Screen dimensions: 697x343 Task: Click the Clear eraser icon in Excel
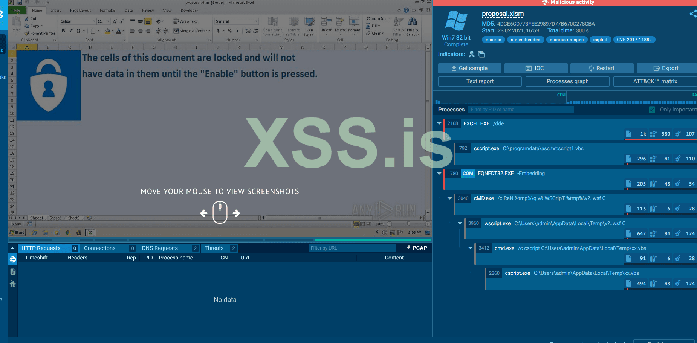[x=368, y=33]
